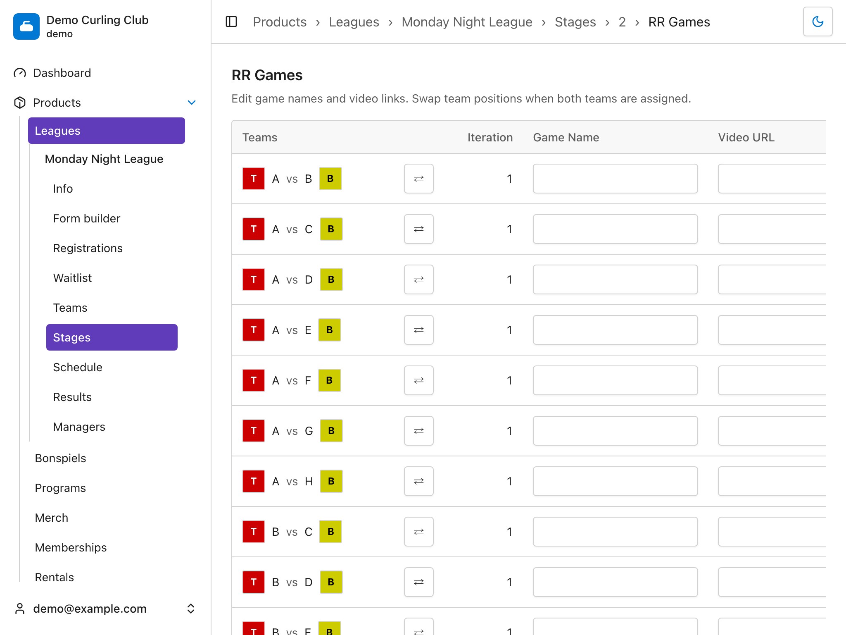Focus Video URL field for A vs G
Screen dimensions: 846x635
(x=772, y=431)
